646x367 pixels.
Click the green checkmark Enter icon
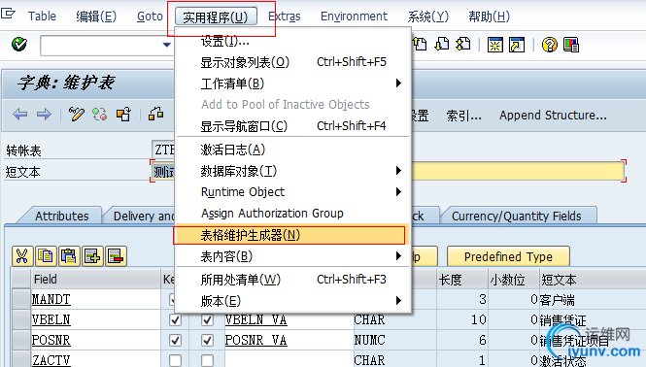[19, 44]
